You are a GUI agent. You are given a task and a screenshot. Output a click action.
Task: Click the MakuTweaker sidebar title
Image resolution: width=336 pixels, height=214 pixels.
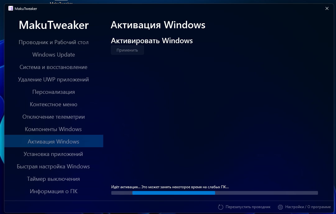[x=54, y=25]
